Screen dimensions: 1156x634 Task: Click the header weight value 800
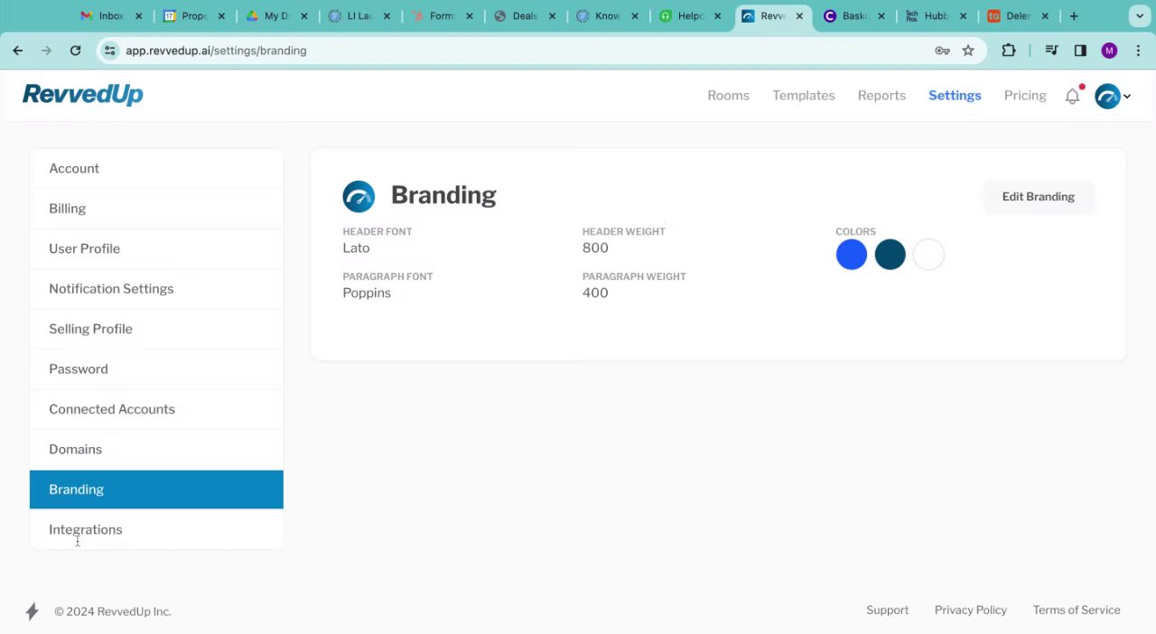point(595,248)
